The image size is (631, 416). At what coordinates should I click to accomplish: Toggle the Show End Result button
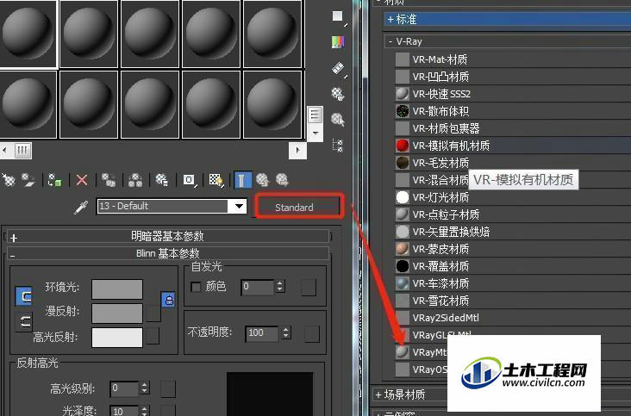pos(242,180)
